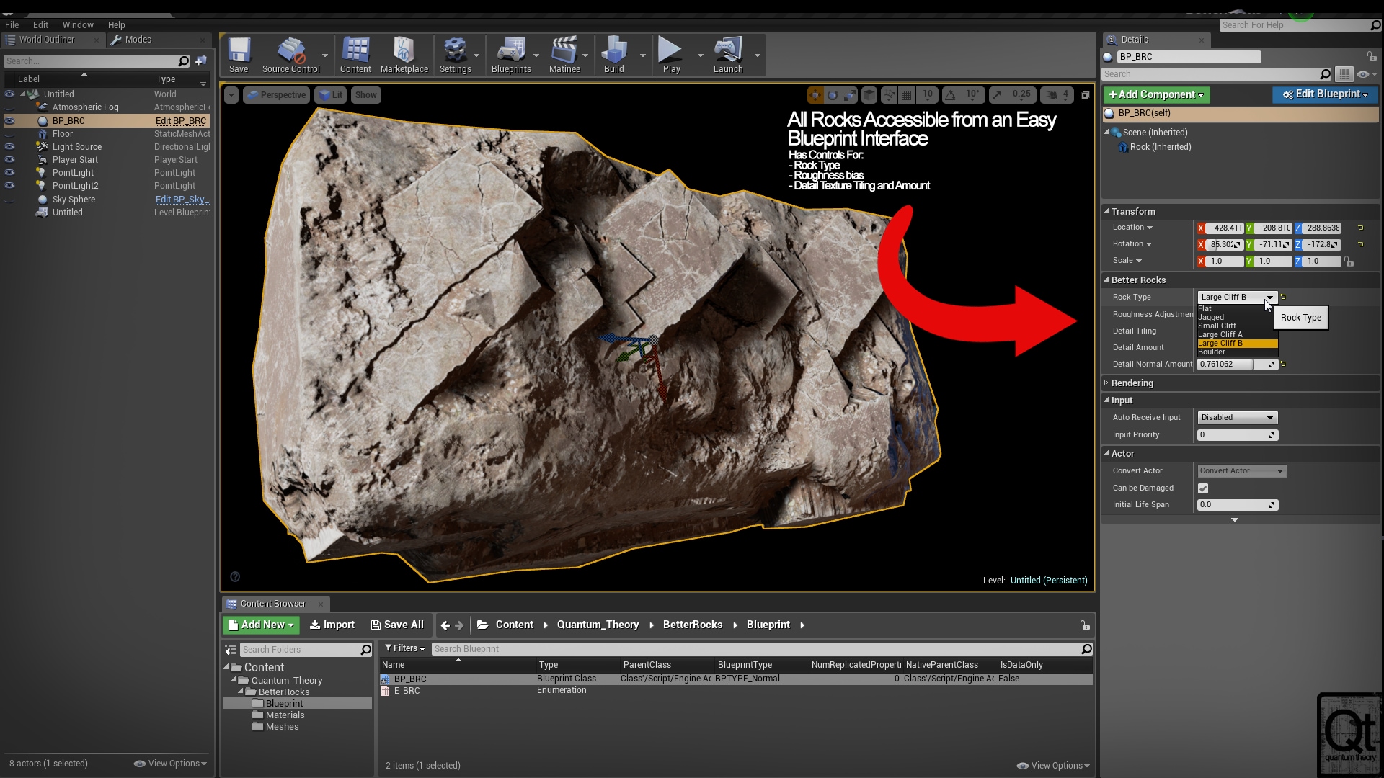The height and width of the screenshot is (778, 1384).
Task: Open the Matinee toolbar icon
Action: 564,55
